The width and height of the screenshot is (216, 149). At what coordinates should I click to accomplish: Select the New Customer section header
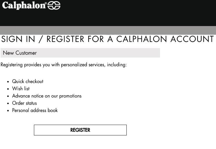80,53
